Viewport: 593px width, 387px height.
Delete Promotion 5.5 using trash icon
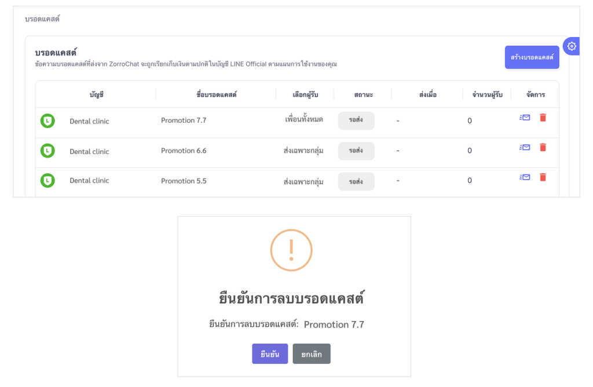click(543, 177)
